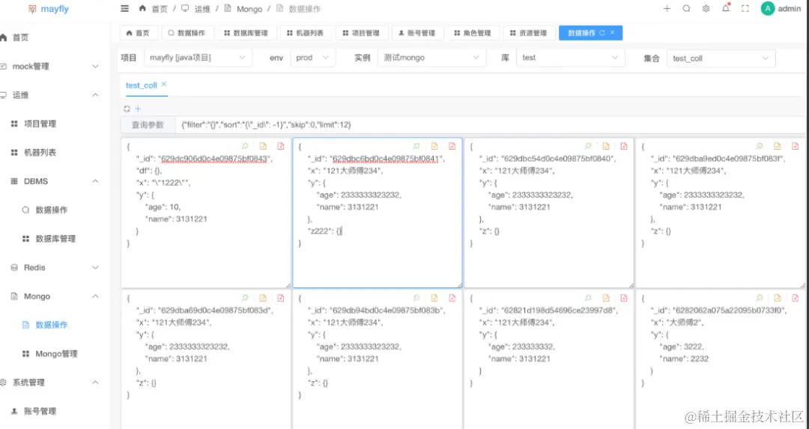Click the z222 line in the focused document editor
Image resolution: width=809 pixels, height=429 pixels.
pos(325,231)
